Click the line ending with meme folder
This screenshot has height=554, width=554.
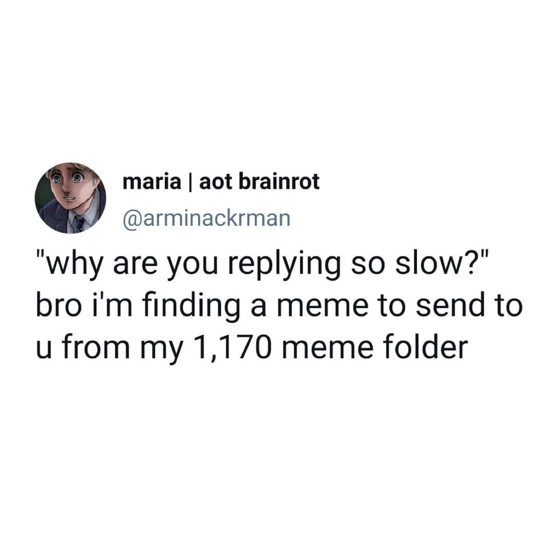point(252,347)
